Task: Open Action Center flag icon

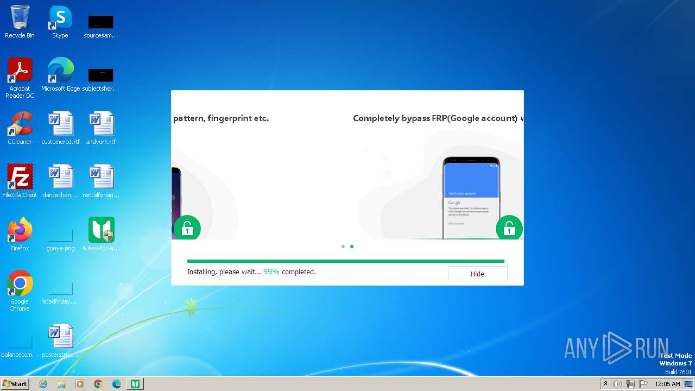Action: point(643,384)
